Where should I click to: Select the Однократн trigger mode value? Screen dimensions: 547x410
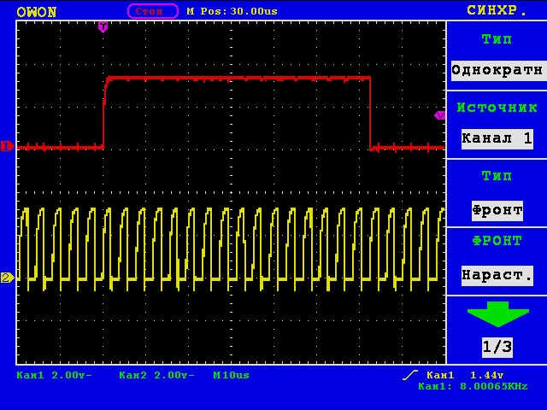point(498,71)
